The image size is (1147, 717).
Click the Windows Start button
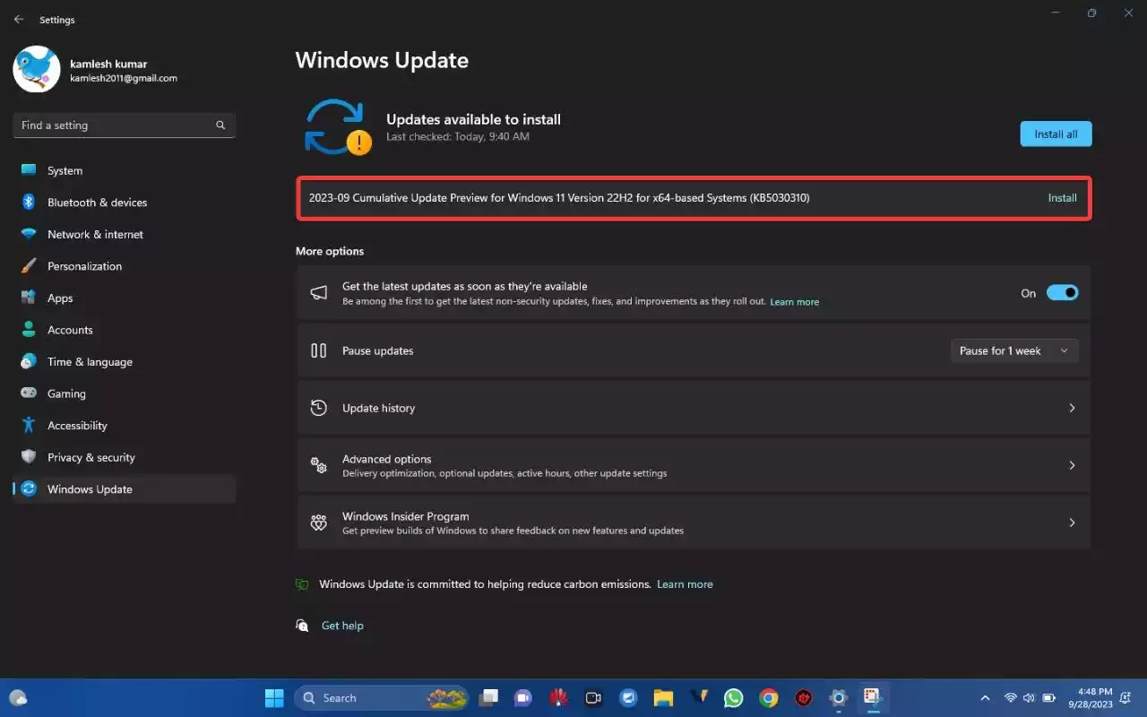274,697
